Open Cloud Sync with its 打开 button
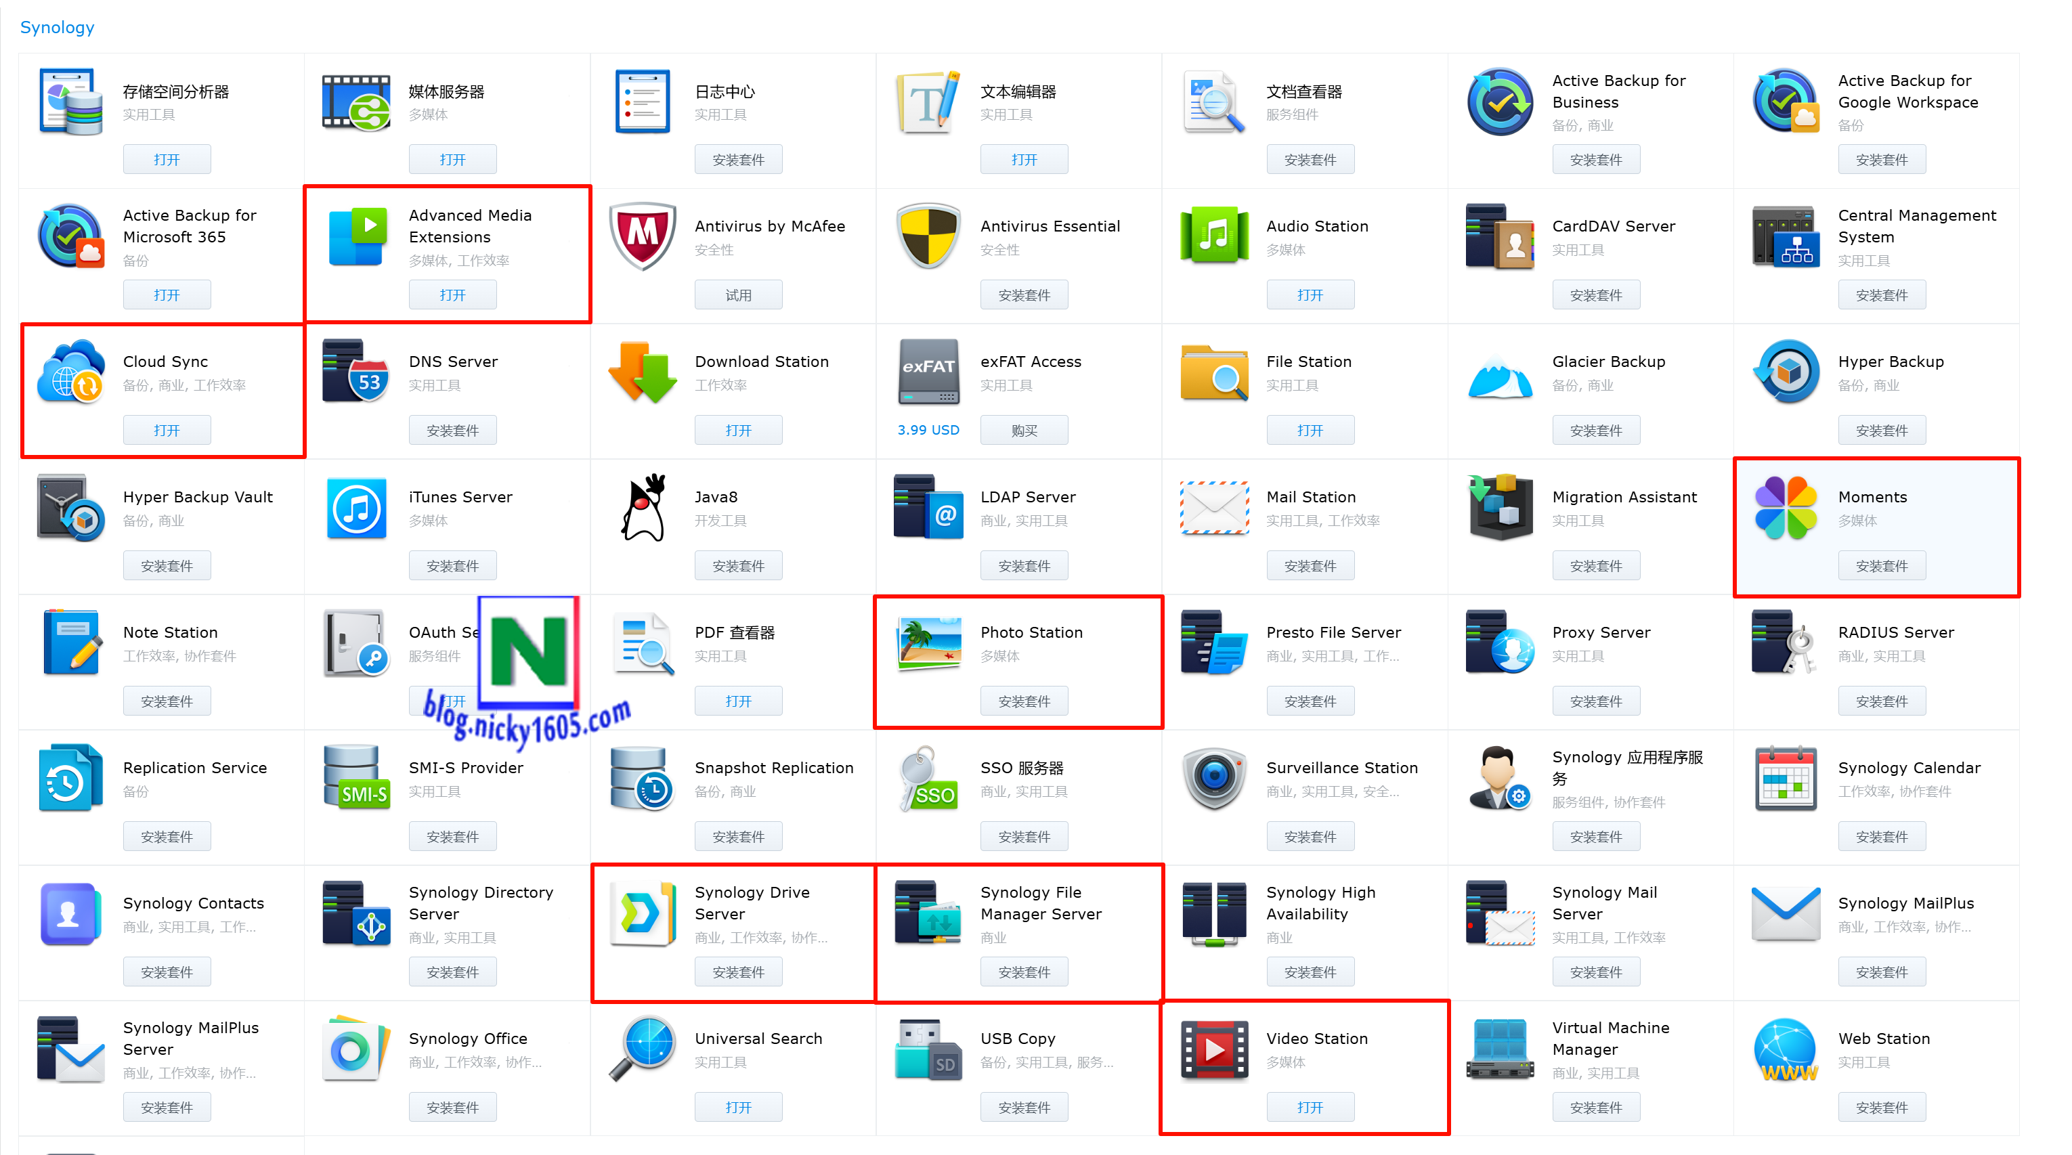Image resolution: width=2072 pixels, height=1155 pixels. (x=167, y=429)
